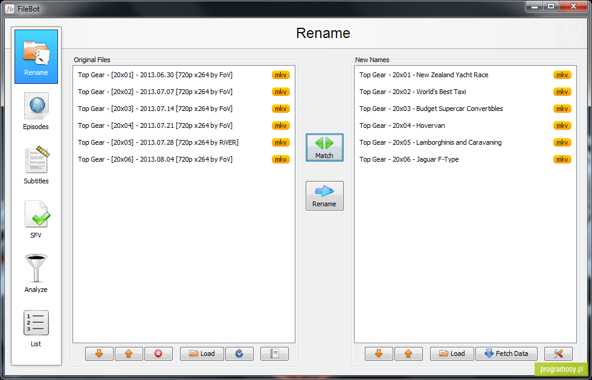Click the refresh icon under Original Files
This screenshot has width=592, height=380.
pos(239,353)
